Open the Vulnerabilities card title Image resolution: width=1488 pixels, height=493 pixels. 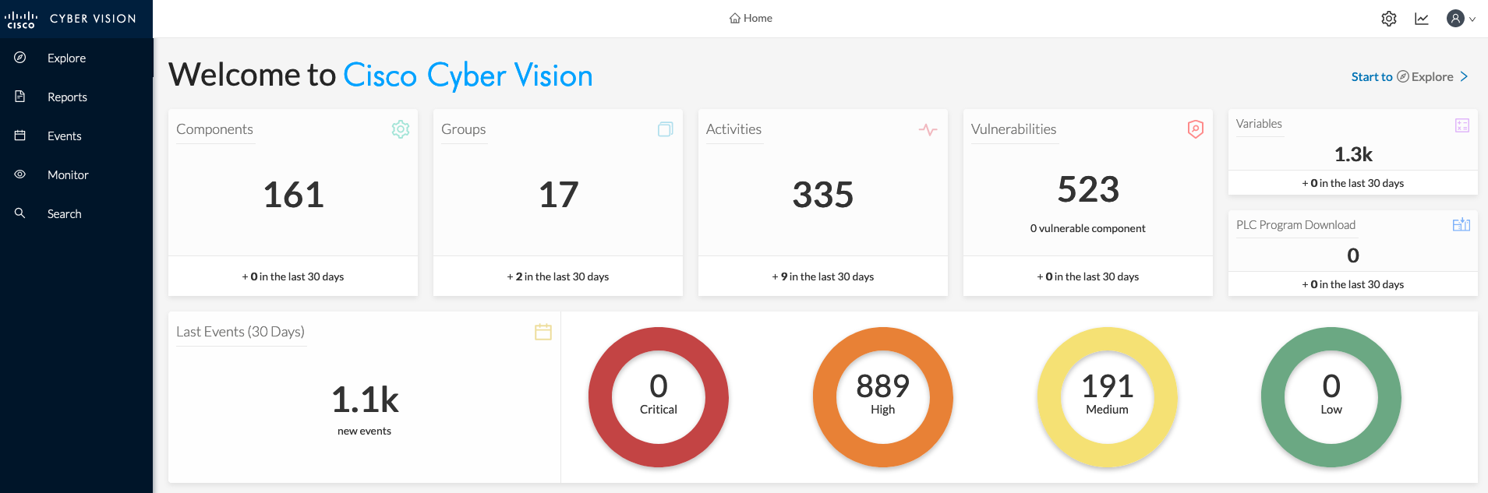(x=1013, y=129)
